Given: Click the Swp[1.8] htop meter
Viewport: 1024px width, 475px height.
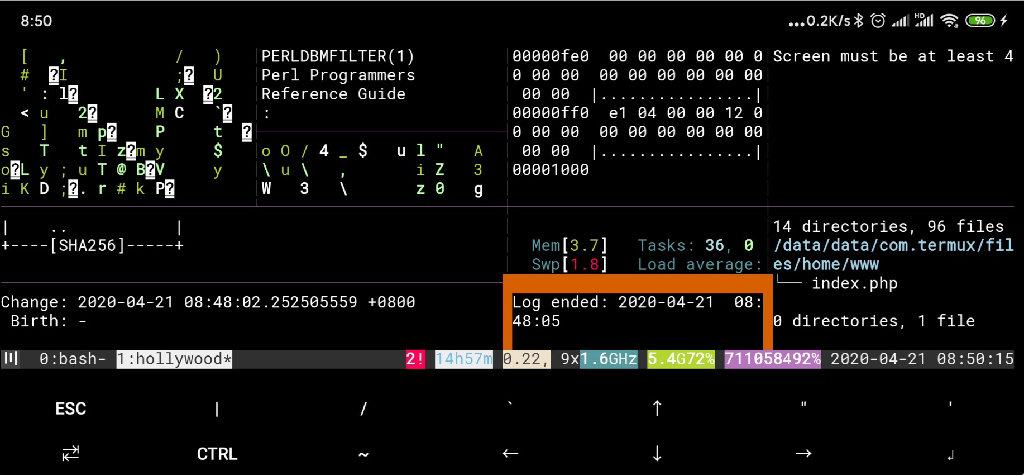Looking at the screenshot, I should pos(570,264).
